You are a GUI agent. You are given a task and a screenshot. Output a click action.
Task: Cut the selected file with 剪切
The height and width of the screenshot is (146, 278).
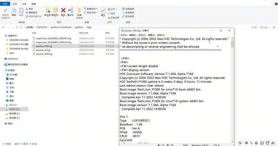click(29, 9)
